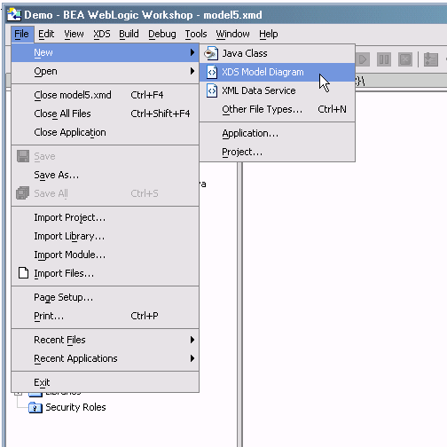Screen dimensions: 447x447
Task: Click the BEA WebLogic Workshop title icon
Action: [x=14, y=15]
